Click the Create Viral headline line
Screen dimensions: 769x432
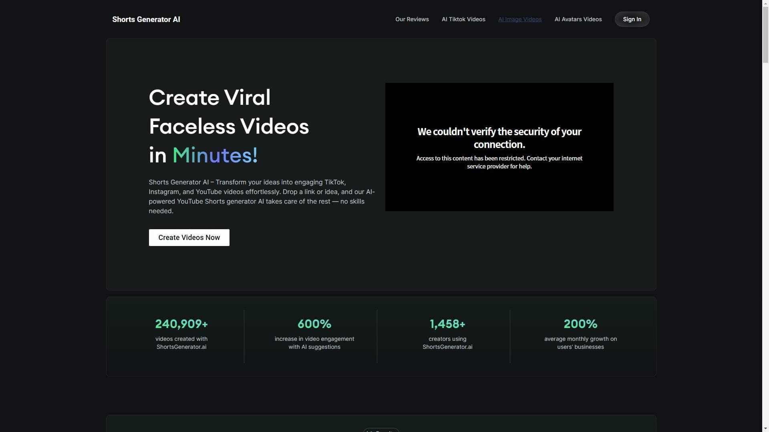(209, 98)
